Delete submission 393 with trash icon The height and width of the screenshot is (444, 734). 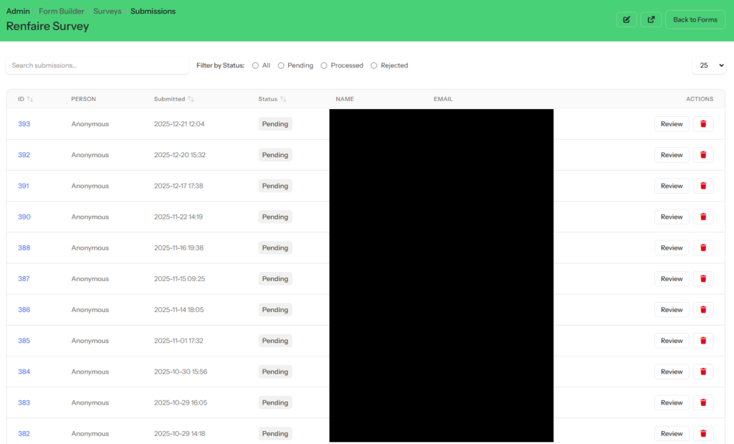(703, 124)
